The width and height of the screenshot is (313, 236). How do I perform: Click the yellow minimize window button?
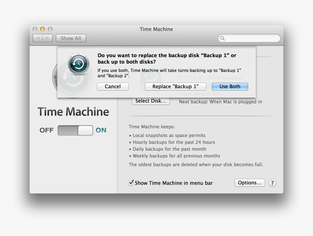pos(42,29)
